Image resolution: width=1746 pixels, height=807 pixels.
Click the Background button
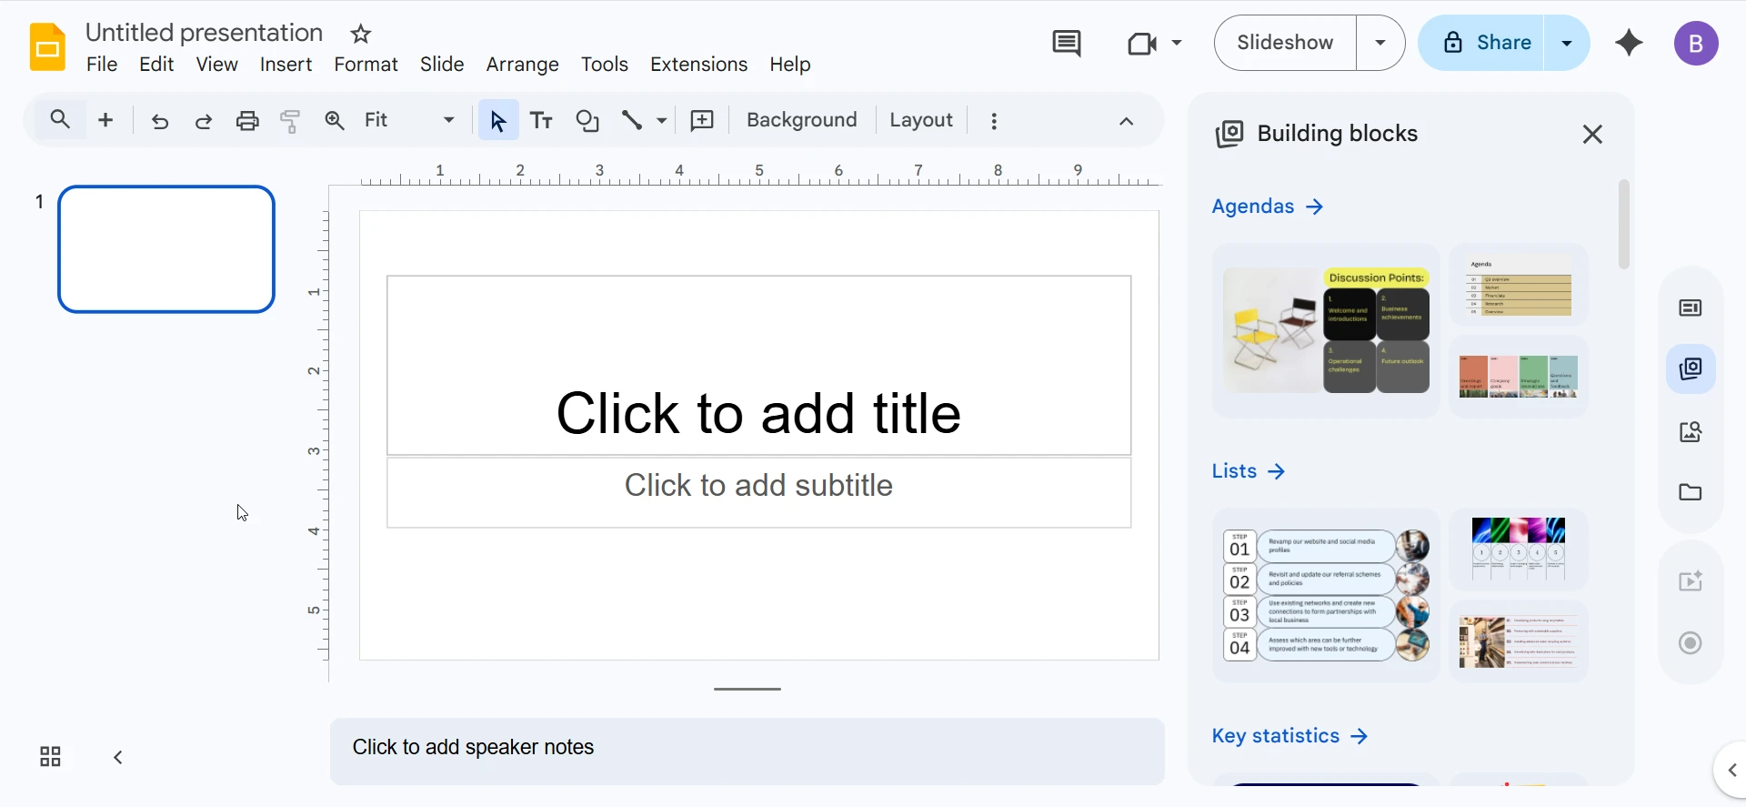801,121
